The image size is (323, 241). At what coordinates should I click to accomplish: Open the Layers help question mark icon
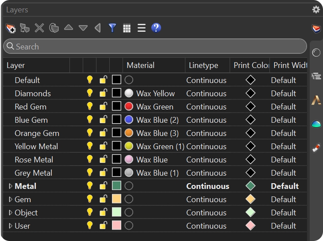(x=156, y=28)
